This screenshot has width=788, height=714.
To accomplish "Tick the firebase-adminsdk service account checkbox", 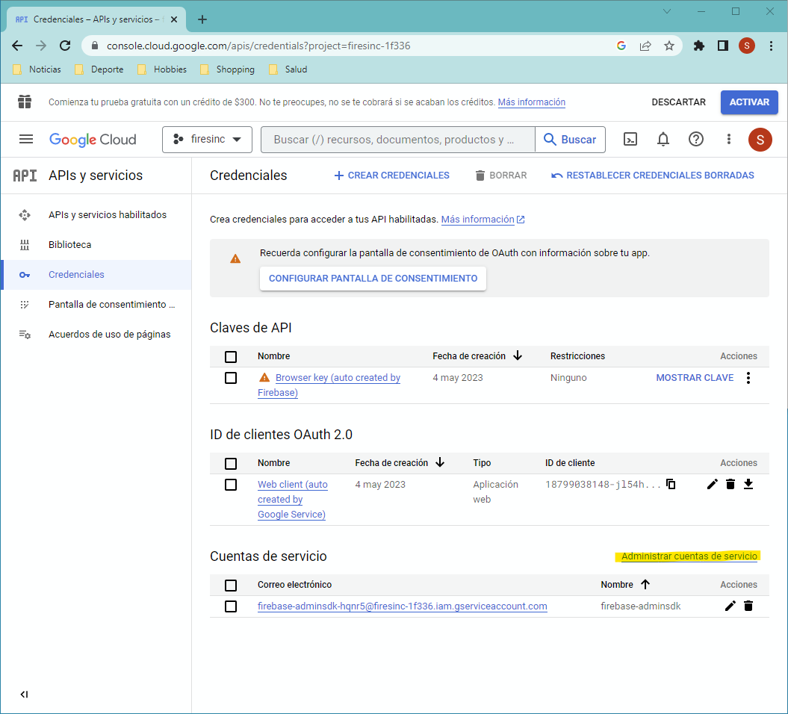I will 231,606.
